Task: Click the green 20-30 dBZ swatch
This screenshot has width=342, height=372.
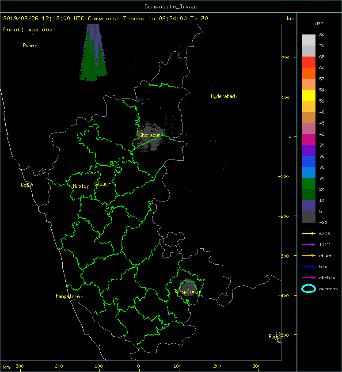Action: pyautogui.click(x=308, y=184)
